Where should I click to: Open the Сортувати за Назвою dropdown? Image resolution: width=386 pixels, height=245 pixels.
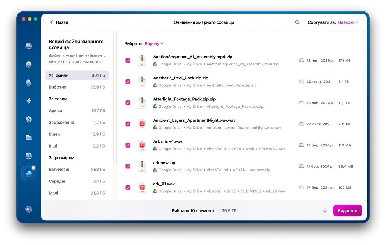click(x=348, y=22)
